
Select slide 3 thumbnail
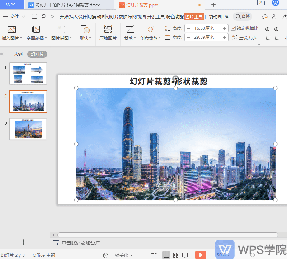click(28, 129)
